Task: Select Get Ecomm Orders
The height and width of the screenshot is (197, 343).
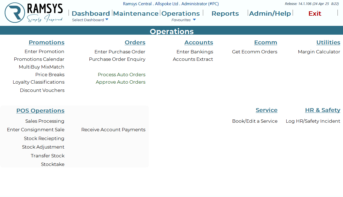Action: (255, 52)
